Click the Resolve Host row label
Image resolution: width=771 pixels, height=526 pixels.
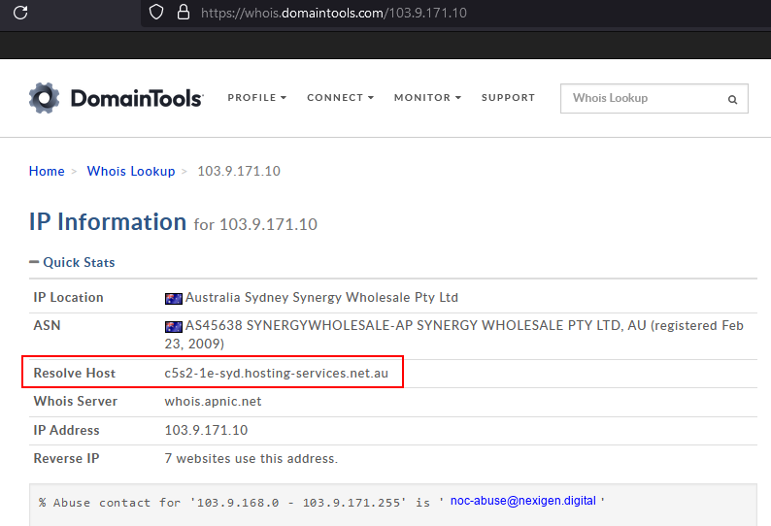(x=74, y=373)
